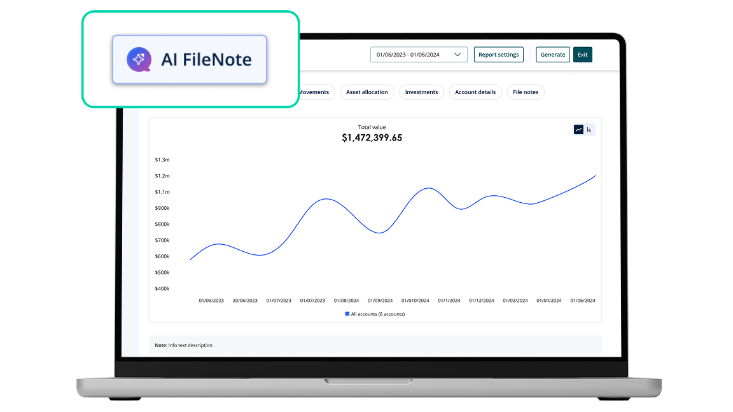Click the $600k axis label
This screenshot has width=733, height=412.
tap(162, 256)
